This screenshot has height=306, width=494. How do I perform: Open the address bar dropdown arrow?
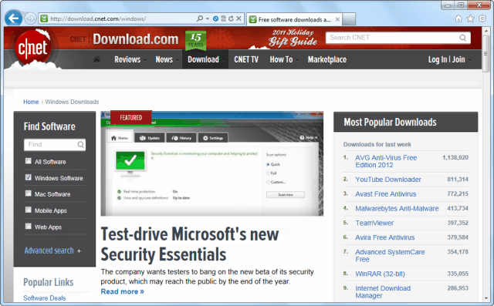pyautogui.click(x=208, y=18)
